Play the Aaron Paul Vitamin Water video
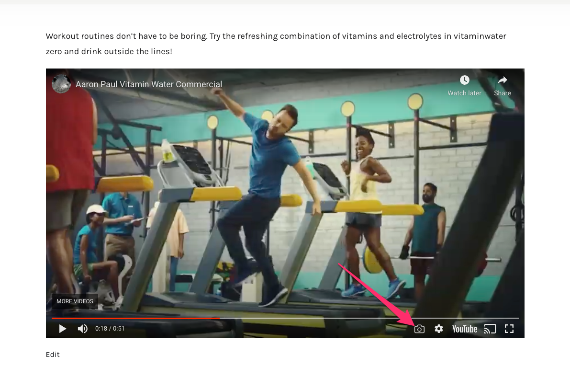The height and width of the screenshot is (390, 570). [63, 329]
